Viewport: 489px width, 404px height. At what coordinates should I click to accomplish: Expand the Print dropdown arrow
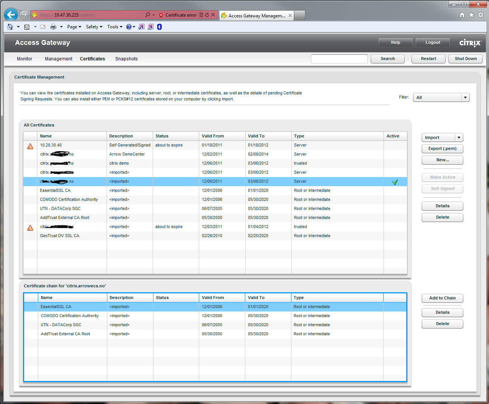coord(61,27)
